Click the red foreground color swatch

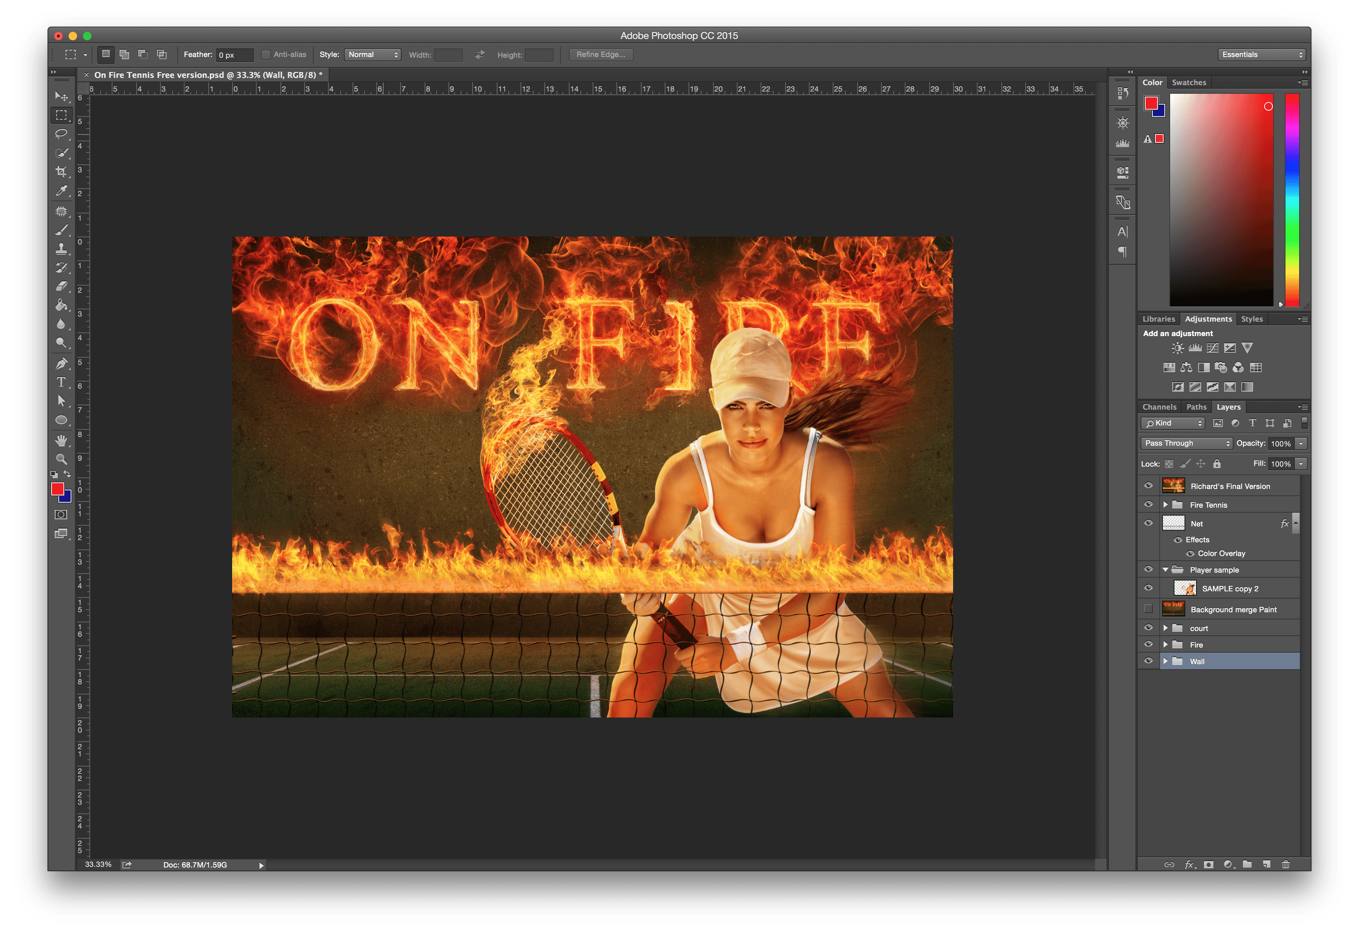[x=1151, y=103]
